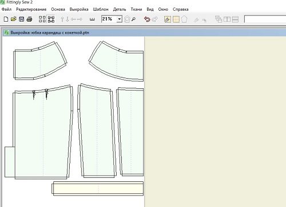The height and width of the screenshot is (207, 286).
Task: Click the move down arrow icon
Action: (67, 19)
